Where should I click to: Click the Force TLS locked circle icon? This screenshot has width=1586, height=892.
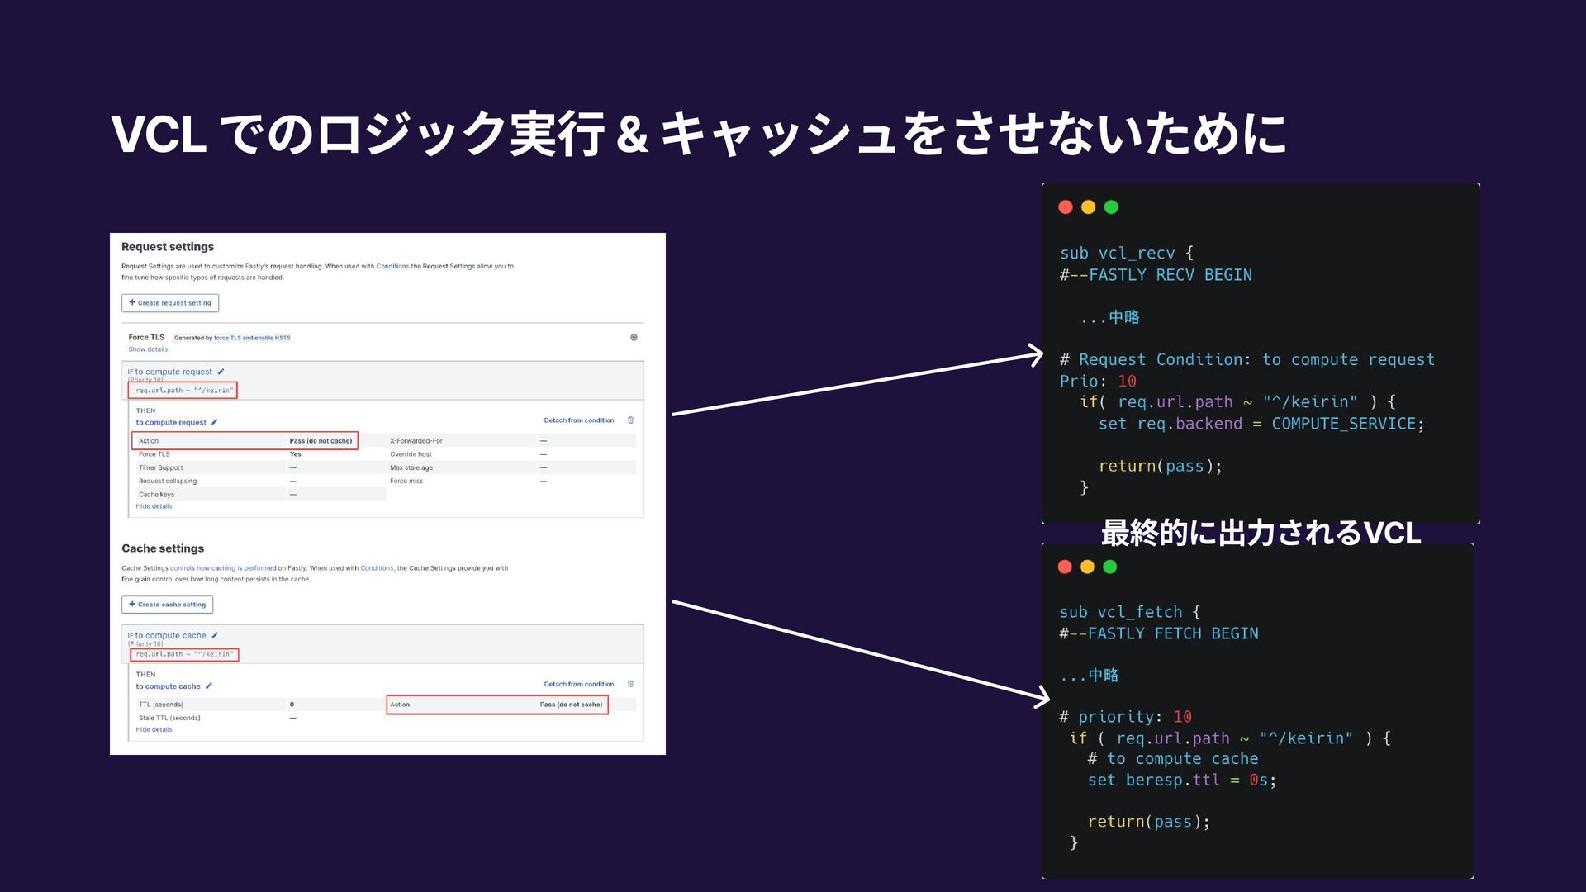point(634,337)
